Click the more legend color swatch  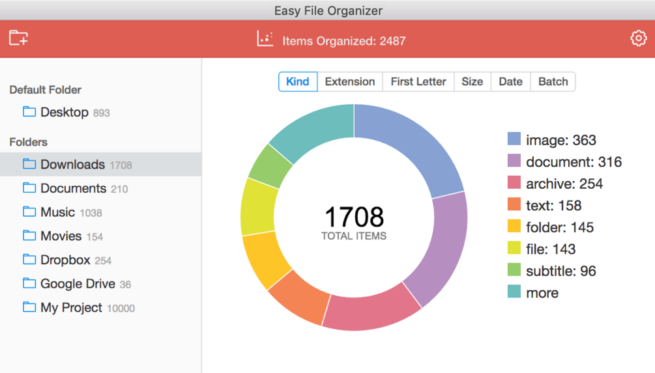point(514,291)
